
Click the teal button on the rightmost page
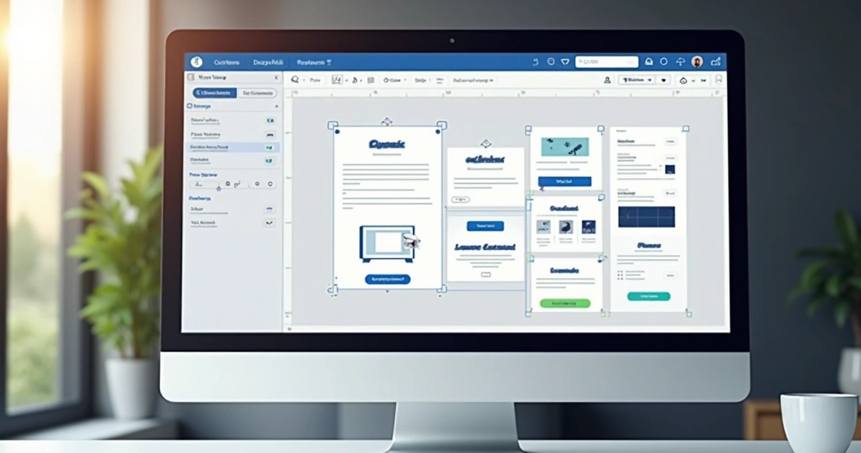[x=649, y=297]
